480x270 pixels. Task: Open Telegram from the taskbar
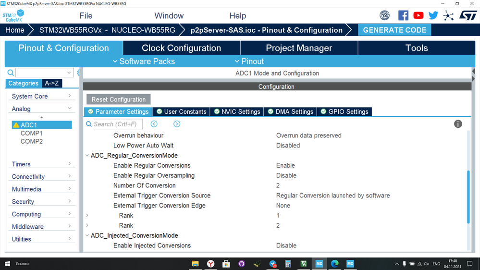tap(273, 264)
